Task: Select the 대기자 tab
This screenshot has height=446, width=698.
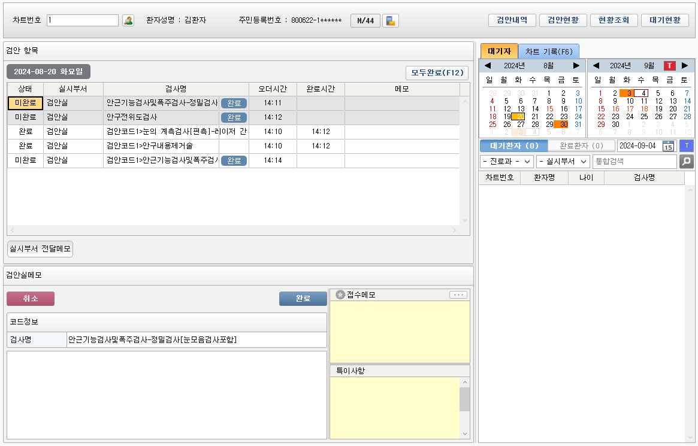Action: pyautogui.click(x=498, y=51)
